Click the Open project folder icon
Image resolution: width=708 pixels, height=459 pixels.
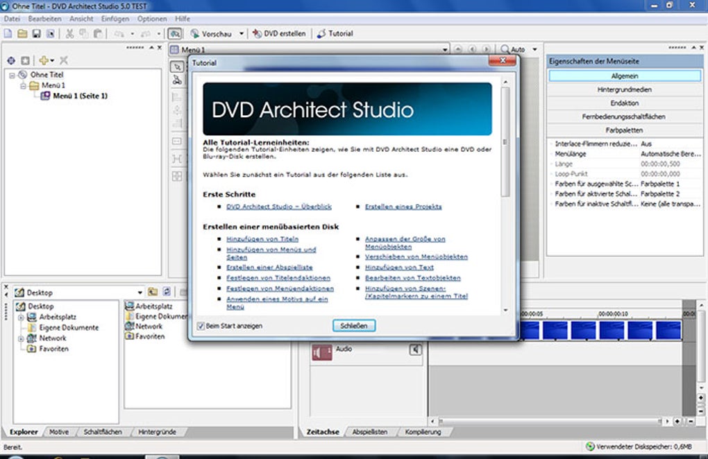coord(22,34)
